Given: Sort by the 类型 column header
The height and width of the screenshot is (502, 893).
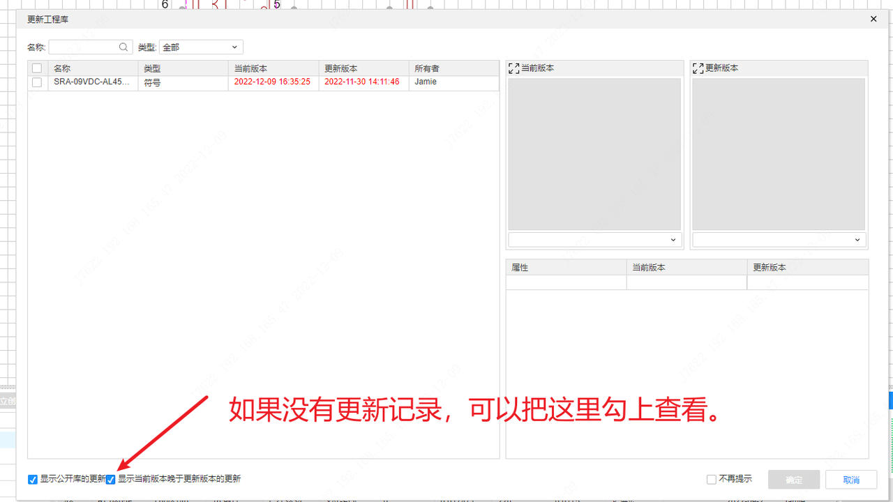Looking at the screenshot, I should click(x=183, y=68).
